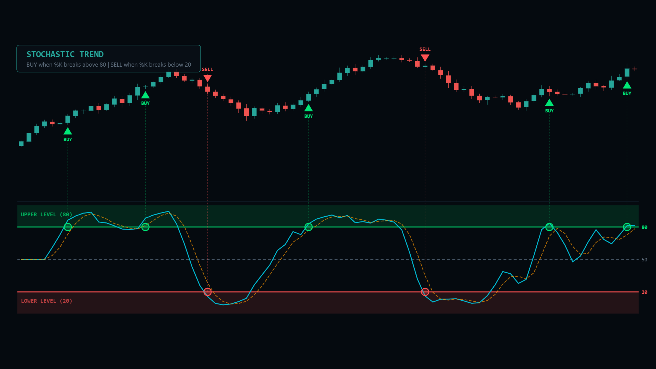Screen dimensions: 656x369
Task: Click the first red circle on the 20 line
Action: point(207,292)
